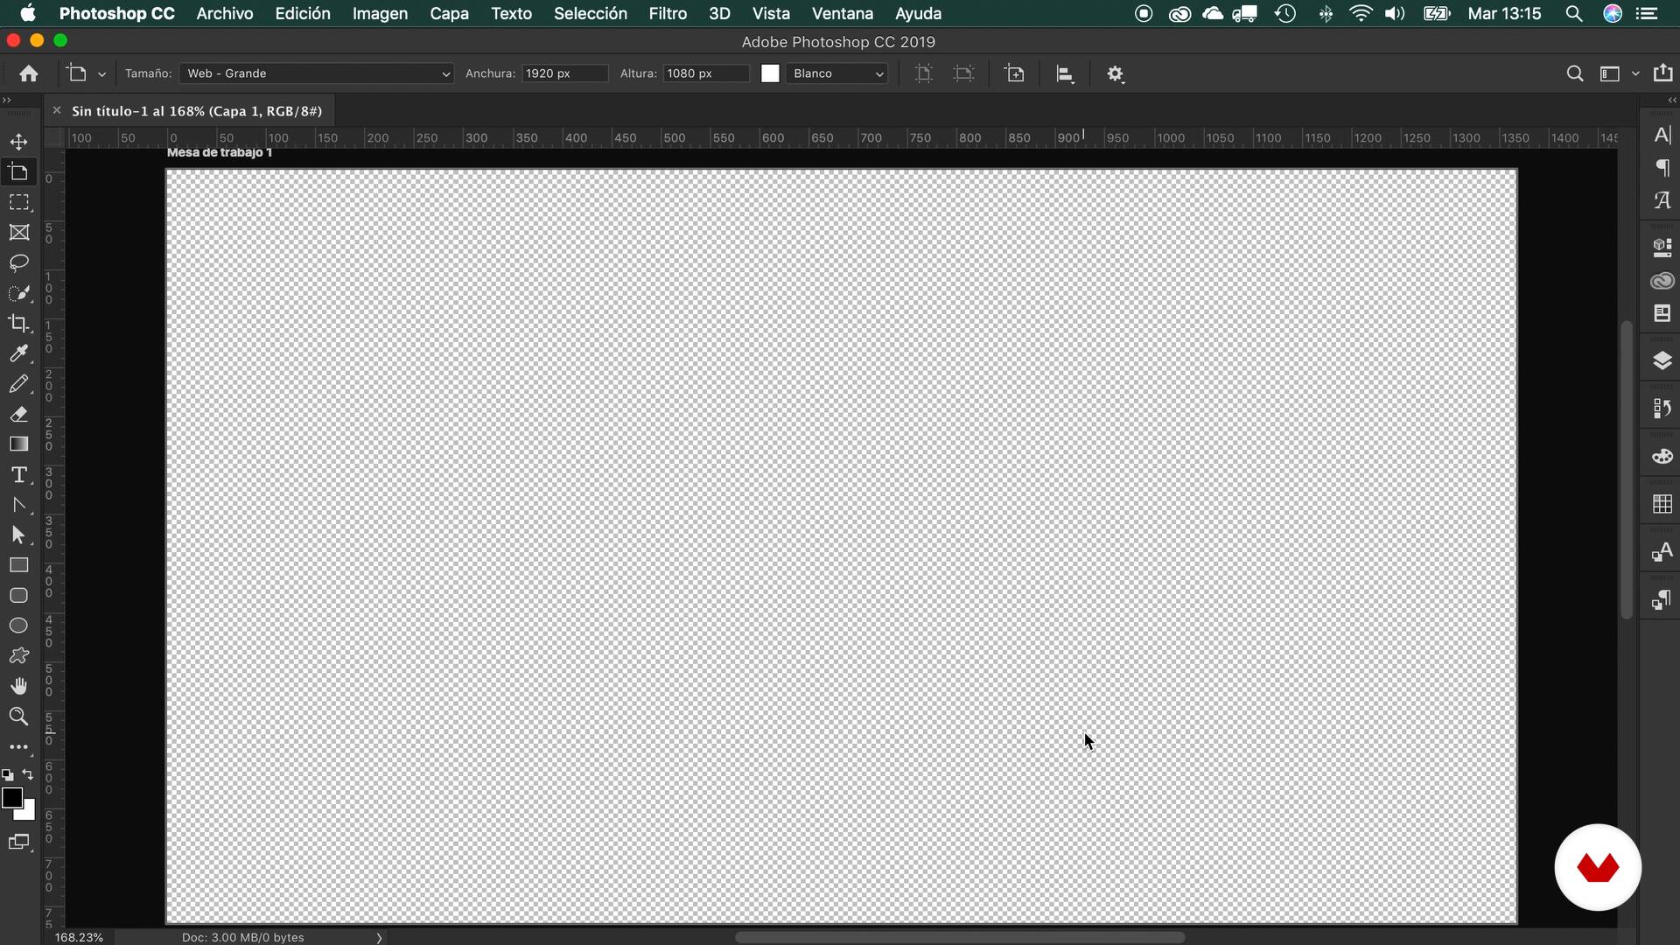Click the Altura height field
The image size is (1680, 945).
pos(706,73)
